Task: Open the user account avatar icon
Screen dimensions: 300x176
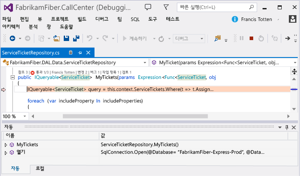Action: (x=292, y=19)
